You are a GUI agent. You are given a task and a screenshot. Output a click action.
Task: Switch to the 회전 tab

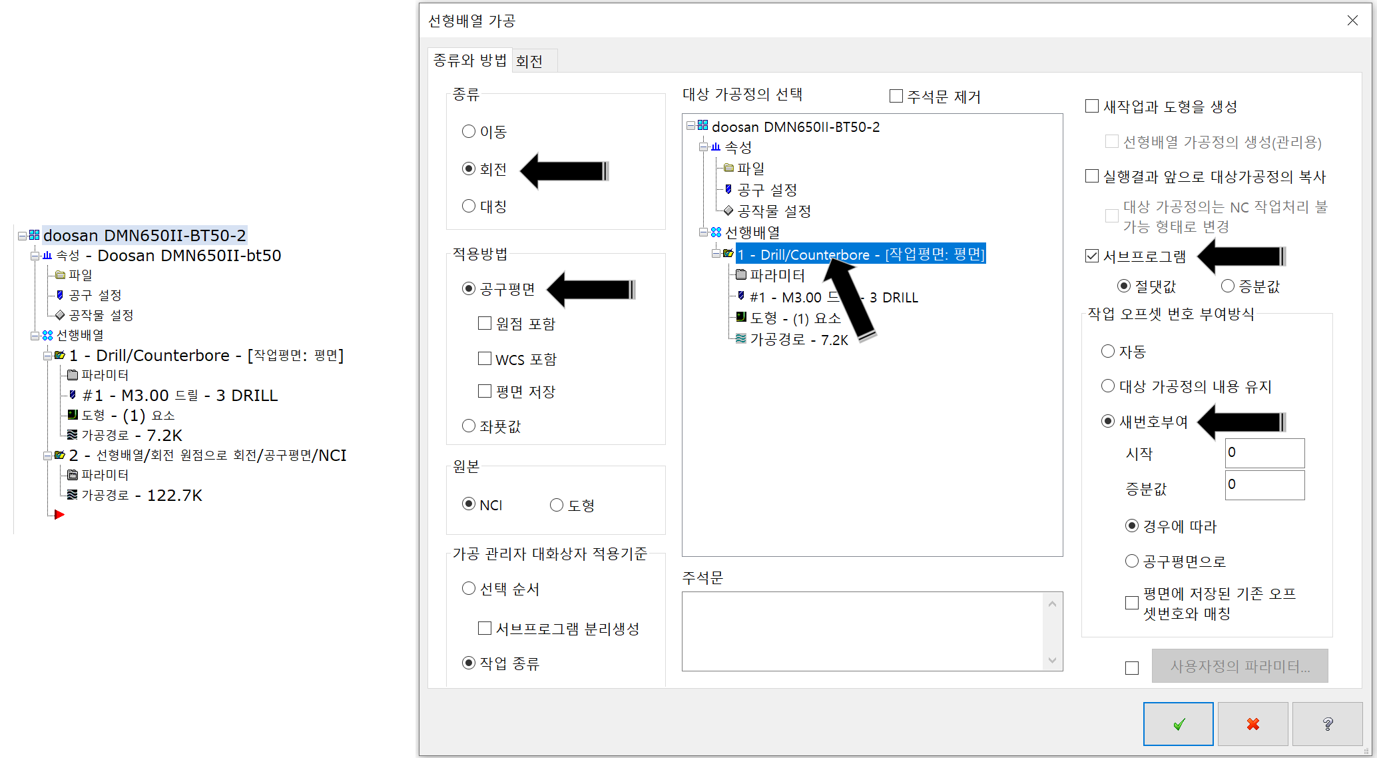coord(529,61)
